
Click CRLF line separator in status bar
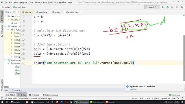141,99
